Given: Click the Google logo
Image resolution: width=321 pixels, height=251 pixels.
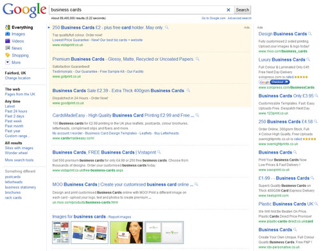Looking at the screenshot, I should [24, 10].
